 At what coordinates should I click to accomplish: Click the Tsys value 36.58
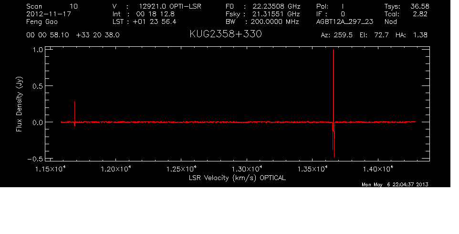pyautogui.click(x=420, y=6)
